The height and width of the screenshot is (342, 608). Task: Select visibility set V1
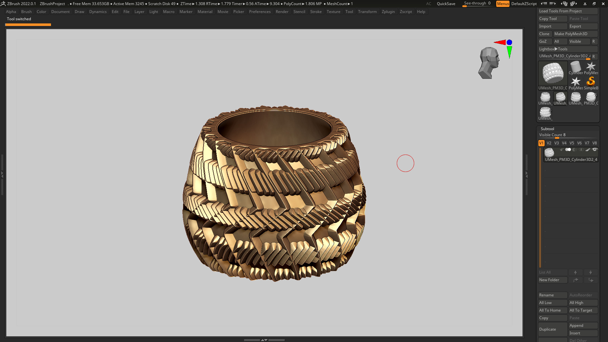coord(541,143)
